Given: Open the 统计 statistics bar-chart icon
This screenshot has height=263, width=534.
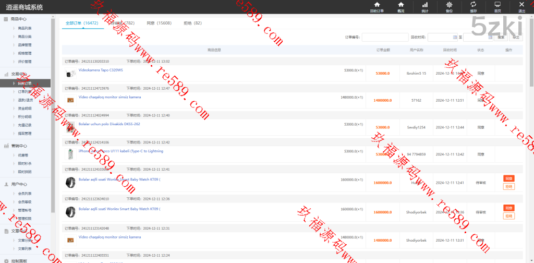Looking at the screenshot, I should [424, 7].
